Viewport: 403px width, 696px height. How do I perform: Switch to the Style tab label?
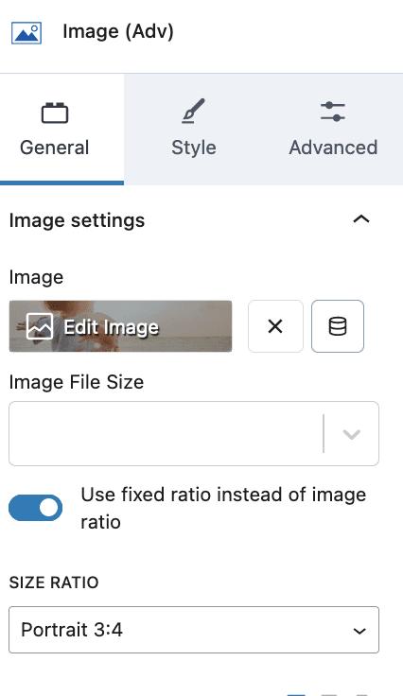click(x=194, y=148)
